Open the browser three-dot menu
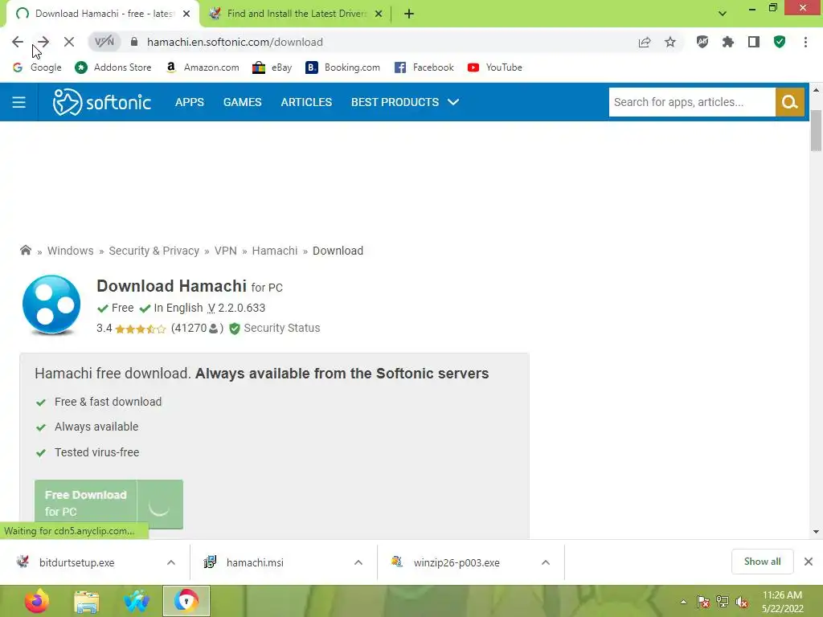Image resolution: width=823 pixels, height=617 pixels. pyautogui.click(x=805, y=42)
